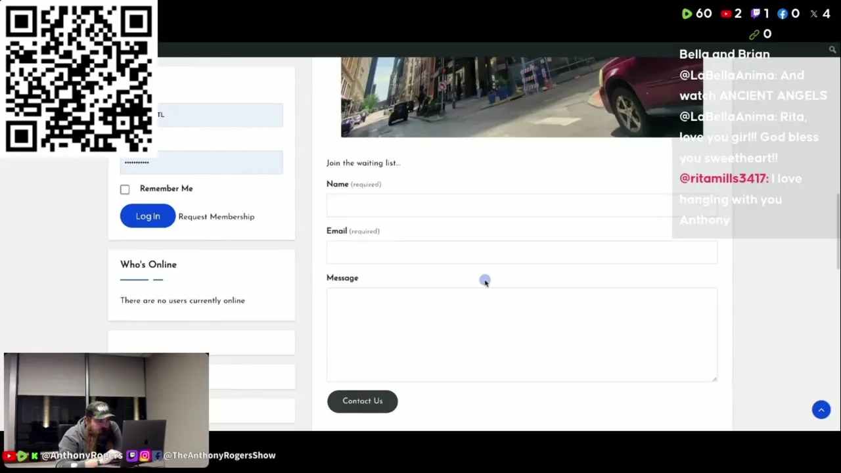Click the 'Join the waiting list...' text

[x=363, y=163]
